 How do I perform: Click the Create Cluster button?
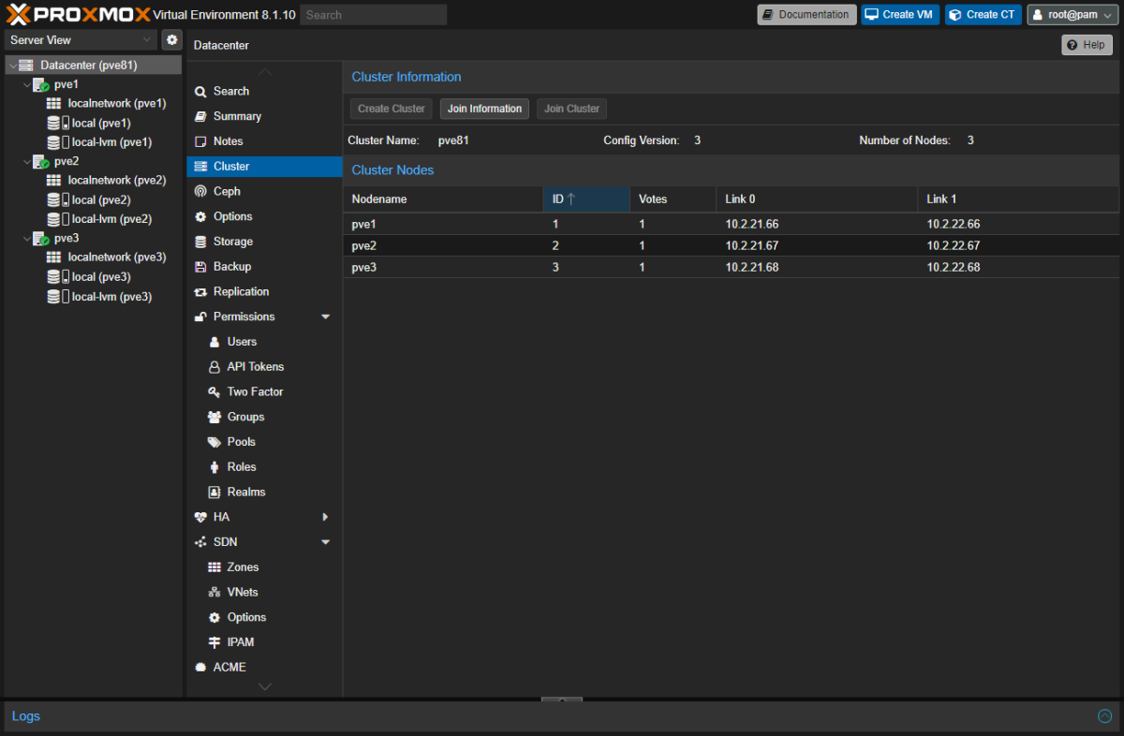(x=392, y=109)
